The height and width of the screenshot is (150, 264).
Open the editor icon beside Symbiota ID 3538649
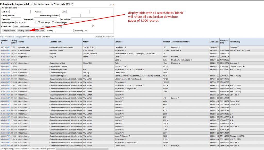(x=9, y=79)
